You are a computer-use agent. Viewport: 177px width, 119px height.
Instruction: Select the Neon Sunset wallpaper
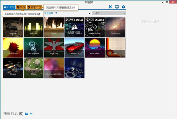(95, 48)
